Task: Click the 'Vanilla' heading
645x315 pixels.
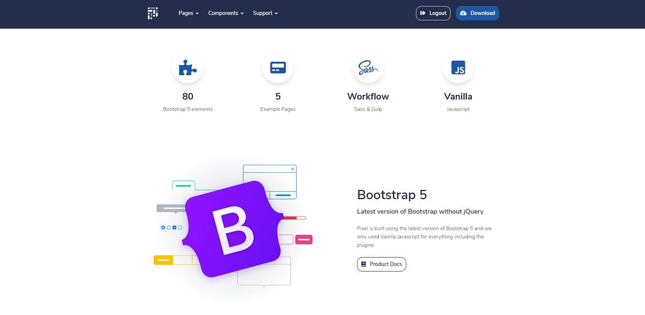Action: pyautogui.click(x=458, y=97)
